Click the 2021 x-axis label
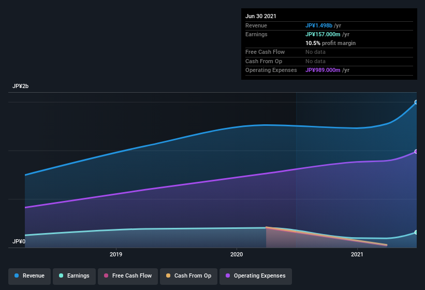 (357, 254)
